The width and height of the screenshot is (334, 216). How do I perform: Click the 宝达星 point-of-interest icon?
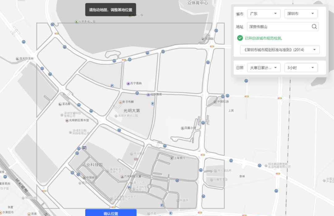(x=60, y=104)
